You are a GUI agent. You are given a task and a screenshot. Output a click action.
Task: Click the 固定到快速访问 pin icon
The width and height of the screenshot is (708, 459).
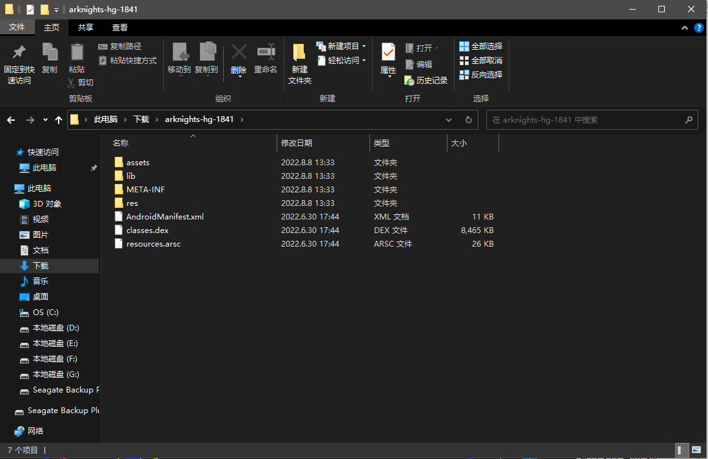(x=19, y=53)
